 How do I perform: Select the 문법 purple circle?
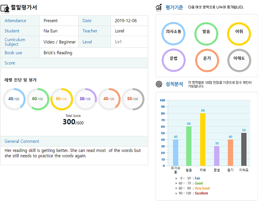173,59
